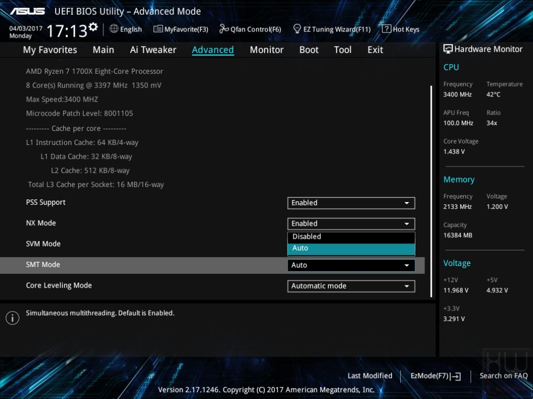Click the EZ Tuning Wizard lightbulb icon
The height and width of the screenshot is (399, 533).
[x=297, y=29]
